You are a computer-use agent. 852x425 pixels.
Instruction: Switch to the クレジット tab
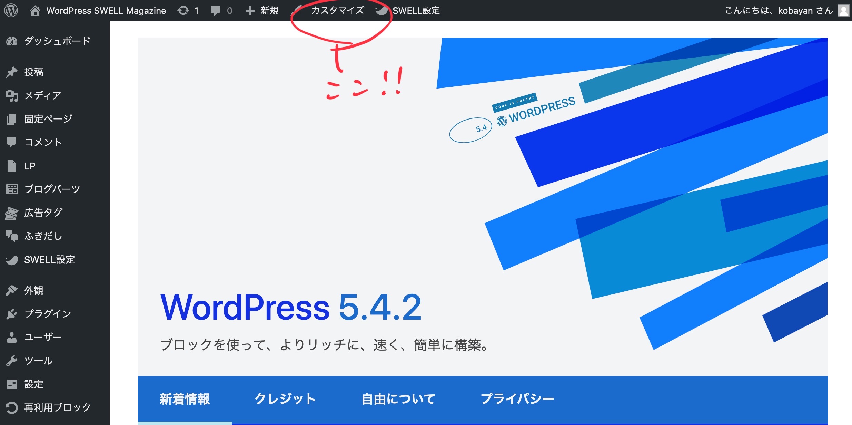pos(285,399)
